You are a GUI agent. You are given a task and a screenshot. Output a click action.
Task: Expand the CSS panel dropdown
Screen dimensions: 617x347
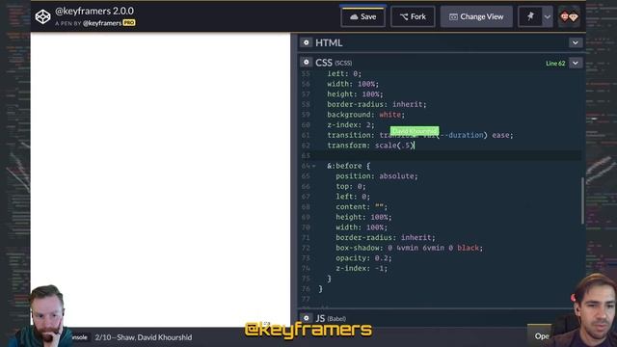(575, 63)
